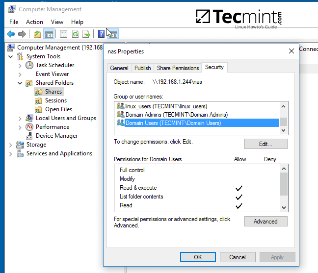Open the Sessions folder node

pos(55,100)
